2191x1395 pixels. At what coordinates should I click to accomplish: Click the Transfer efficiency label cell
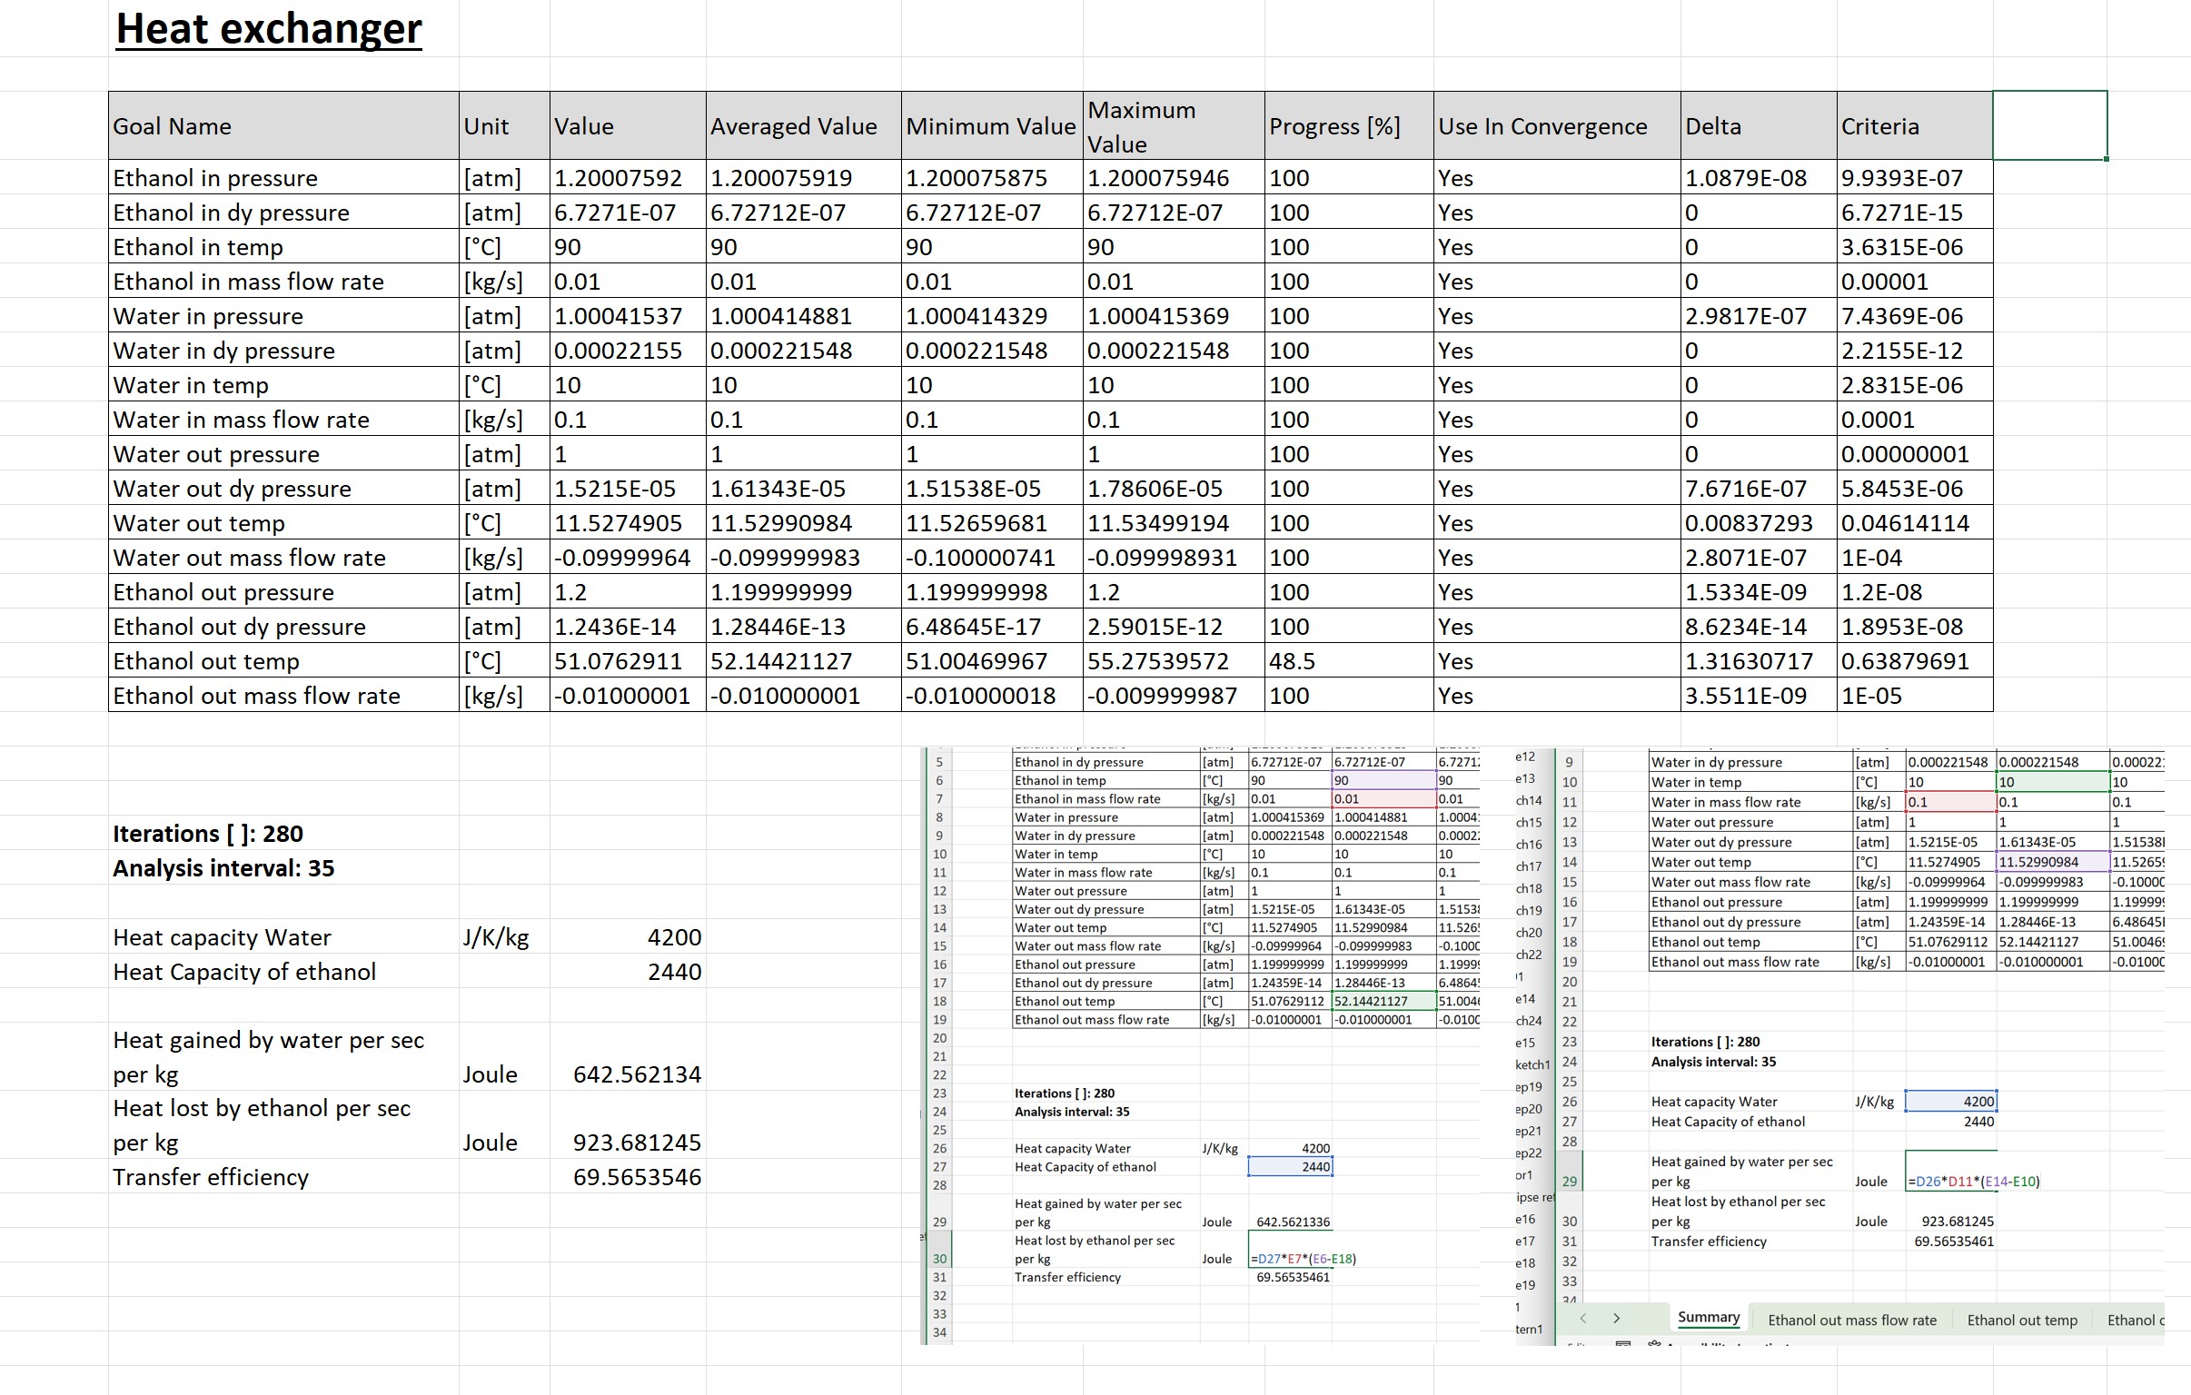coord(284,1177)
